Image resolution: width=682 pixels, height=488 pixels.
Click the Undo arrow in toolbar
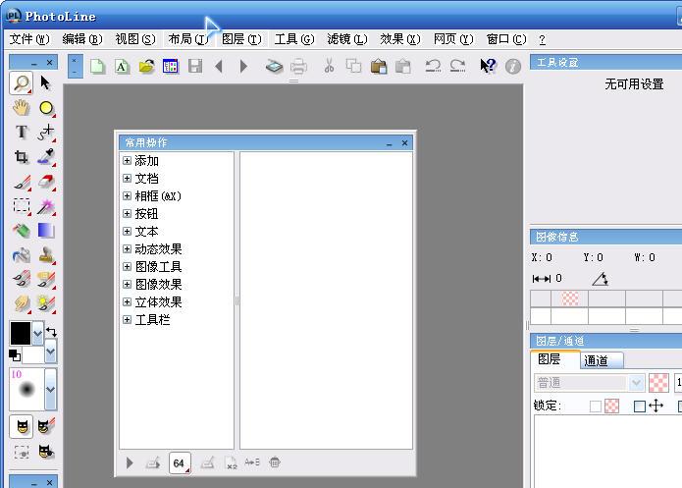click(x=433, y=67)
